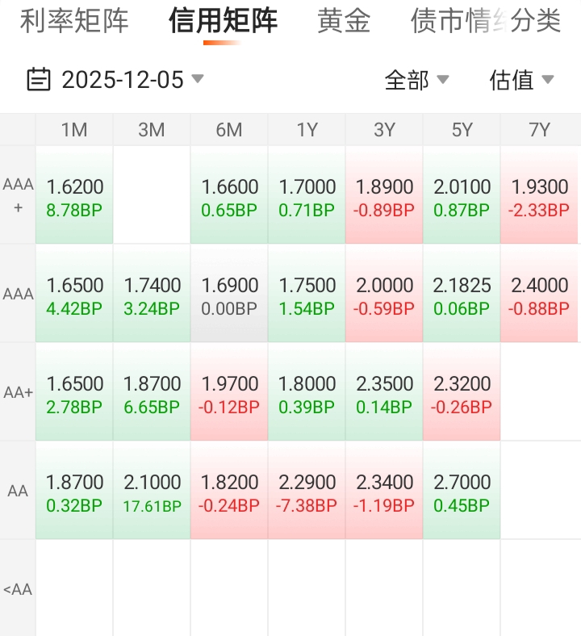Select the AA+ 5Y cell showing 2.3200
This screenshot has height=636, width=581.
(462, 394)
